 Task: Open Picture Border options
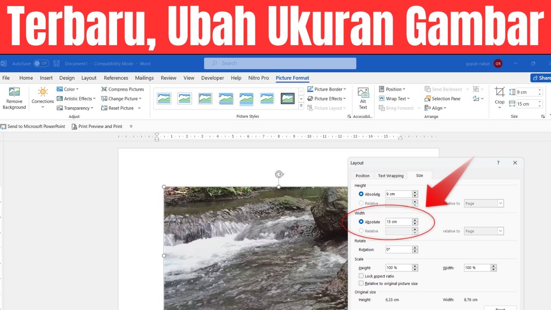tap(327, 89)
